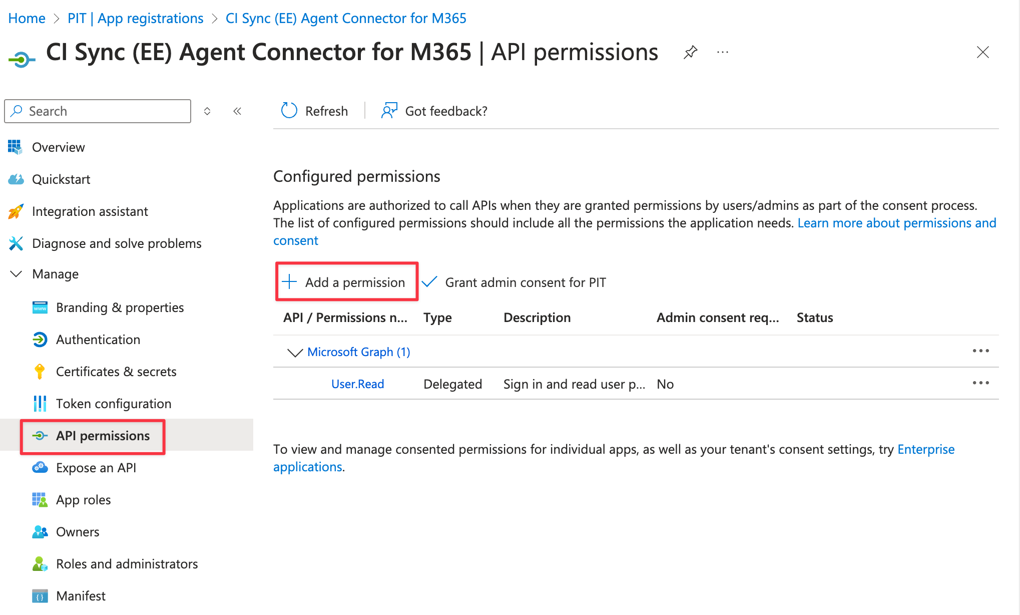Collapse the Microsoft Graph permissions group
The width and height of the screenshot is (1020, 615).
point(295,353)
